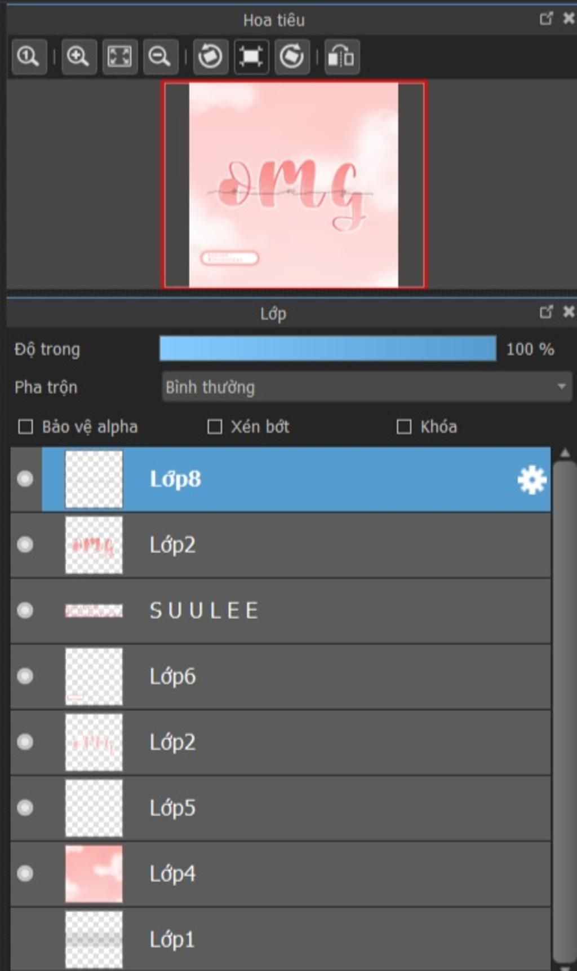Hide the Lớp4 layer

point(25,873)
